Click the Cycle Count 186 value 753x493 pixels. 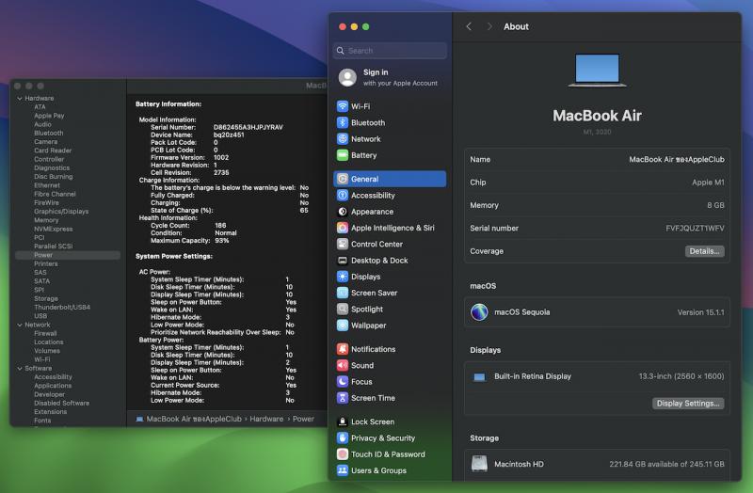tap(220, 225)
